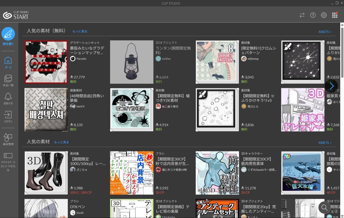344x218 pixels.
Task: Click the magnifier search button
Action: click(x=324, y=207)
